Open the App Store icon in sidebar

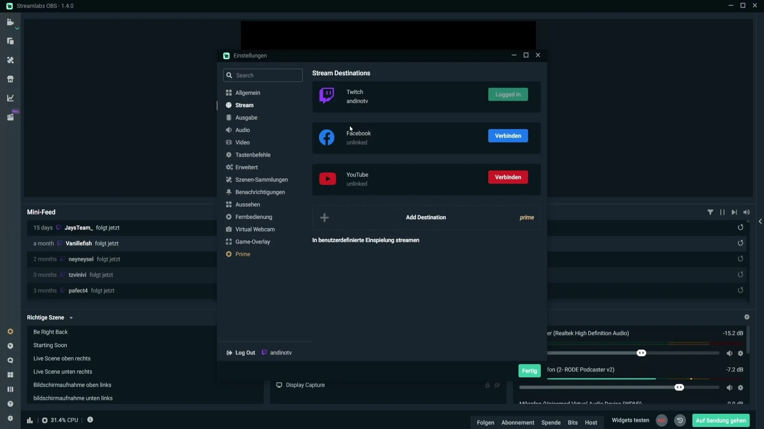(x=10, y=79)
